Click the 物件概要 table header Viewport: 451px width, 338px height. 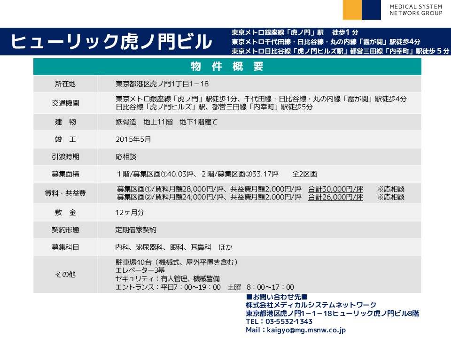coord(227,66)
